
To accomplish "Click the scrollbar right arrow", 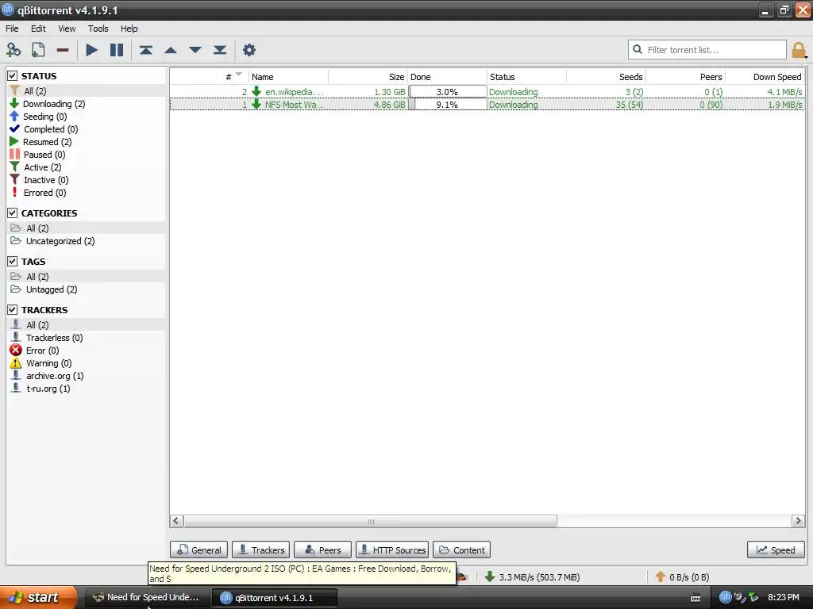I will [798, 521].
